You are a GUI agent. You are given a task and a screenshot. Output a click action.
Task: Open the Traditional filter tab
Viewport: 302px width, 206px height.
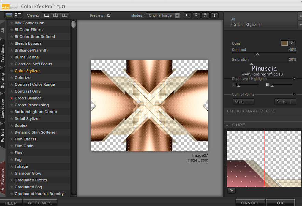pos(3,53)
